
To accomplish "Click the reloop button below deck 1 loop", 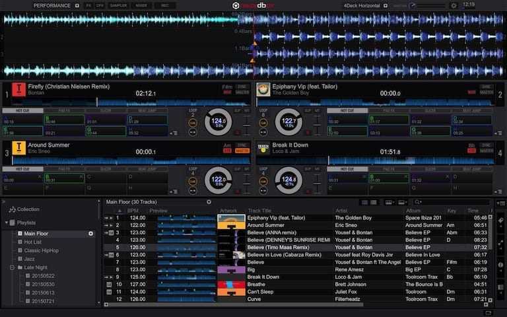I will point(193,132).
